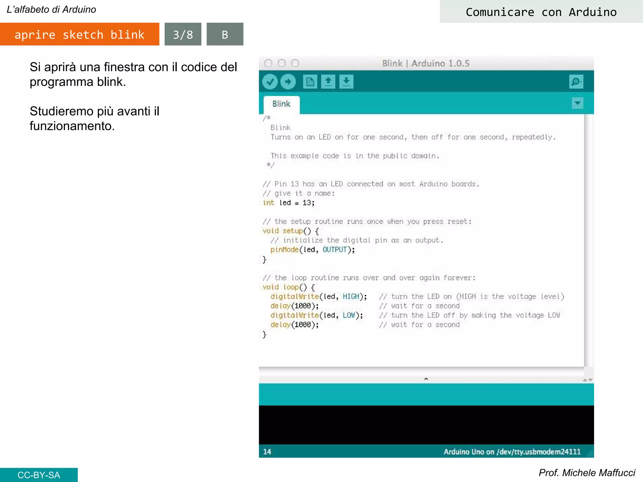Click the 'aprire sketch blink' orange label
Image resolution: width=643 pixels, height=482 pixels.
pyautogui.click(x=79, y=34)
